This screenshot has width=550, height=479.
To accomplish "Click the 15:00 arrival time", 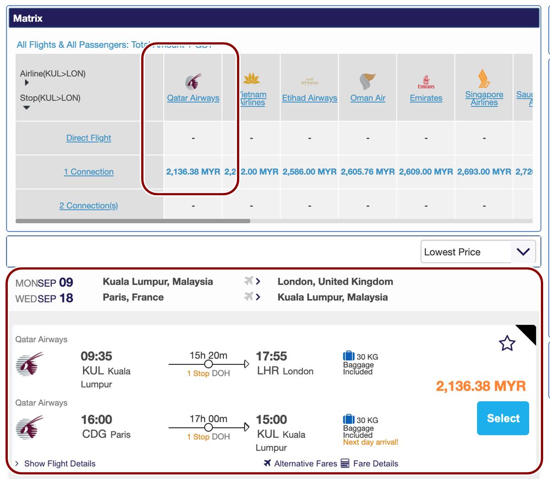I will pos(271,419).
